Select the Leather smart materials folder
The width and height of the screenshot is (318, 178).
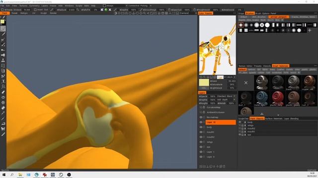280,69
